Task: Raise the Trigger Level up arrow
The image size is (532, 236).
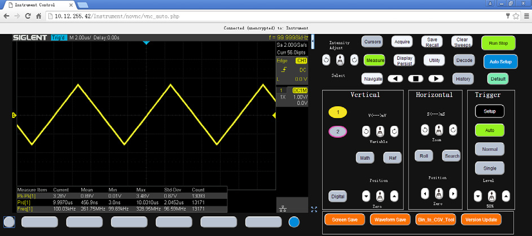Action: [x=506, y=196]
